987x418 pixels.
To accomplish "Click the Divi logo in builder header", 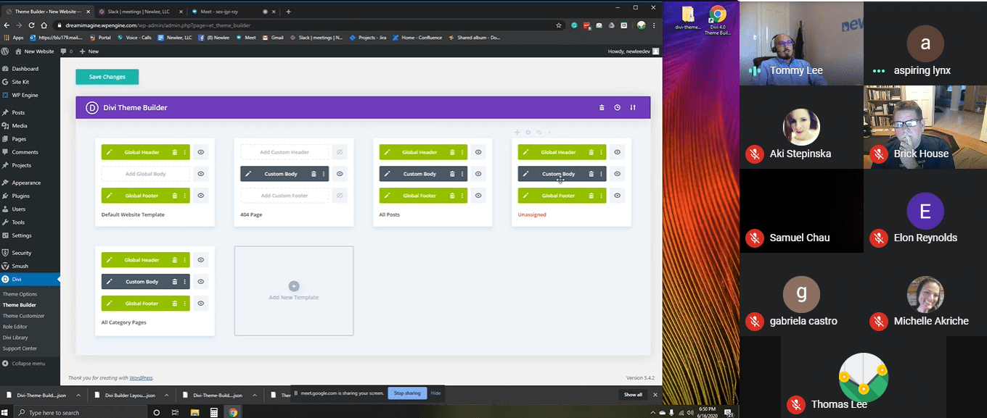I will 92,107.
